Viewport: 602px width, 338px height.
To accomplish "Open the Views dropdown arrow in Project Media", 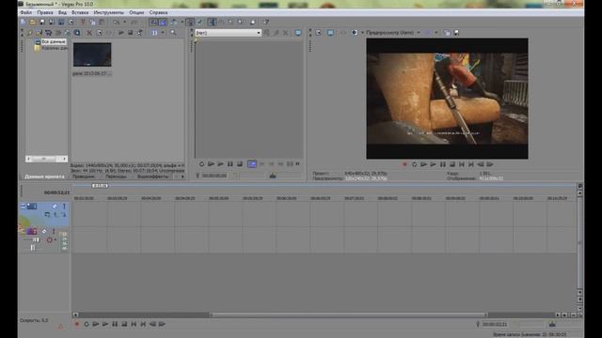I will point(163,33).
